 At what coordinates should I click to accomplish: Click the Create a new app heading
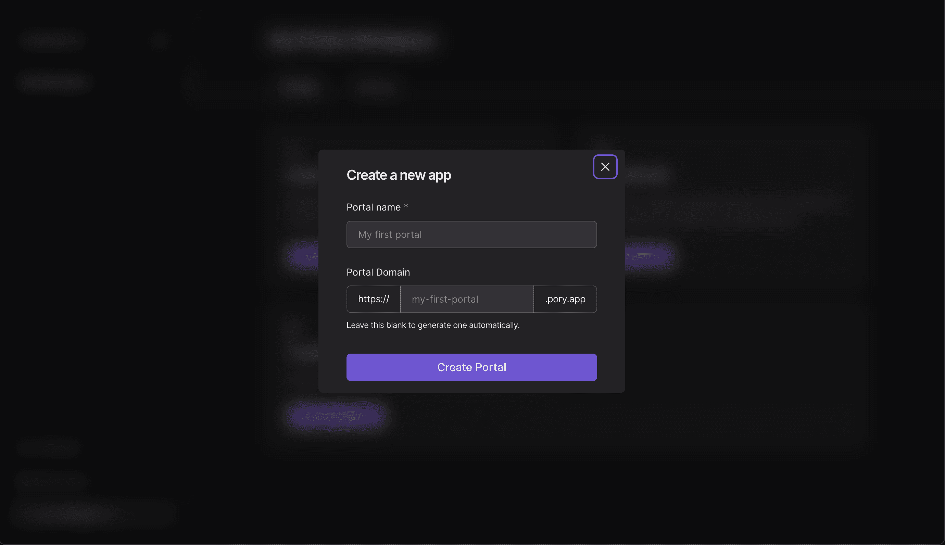[x=399, y=175]
